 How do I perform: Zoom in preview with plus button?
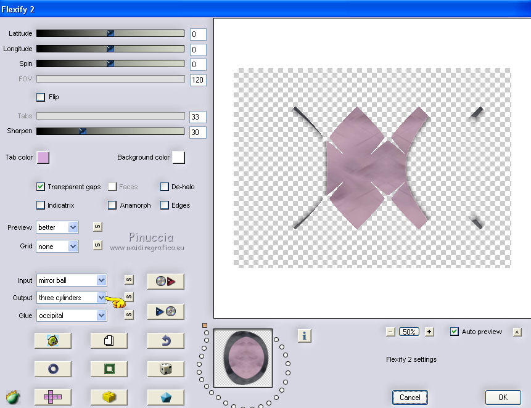click(429, 332)
